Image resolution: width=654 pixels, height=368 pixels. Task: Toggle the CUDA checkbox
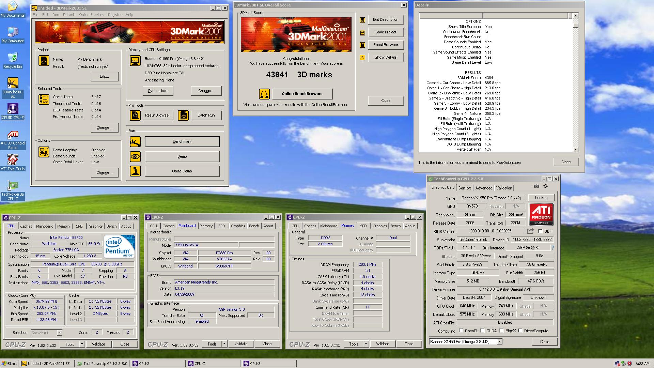coord(482,331)
